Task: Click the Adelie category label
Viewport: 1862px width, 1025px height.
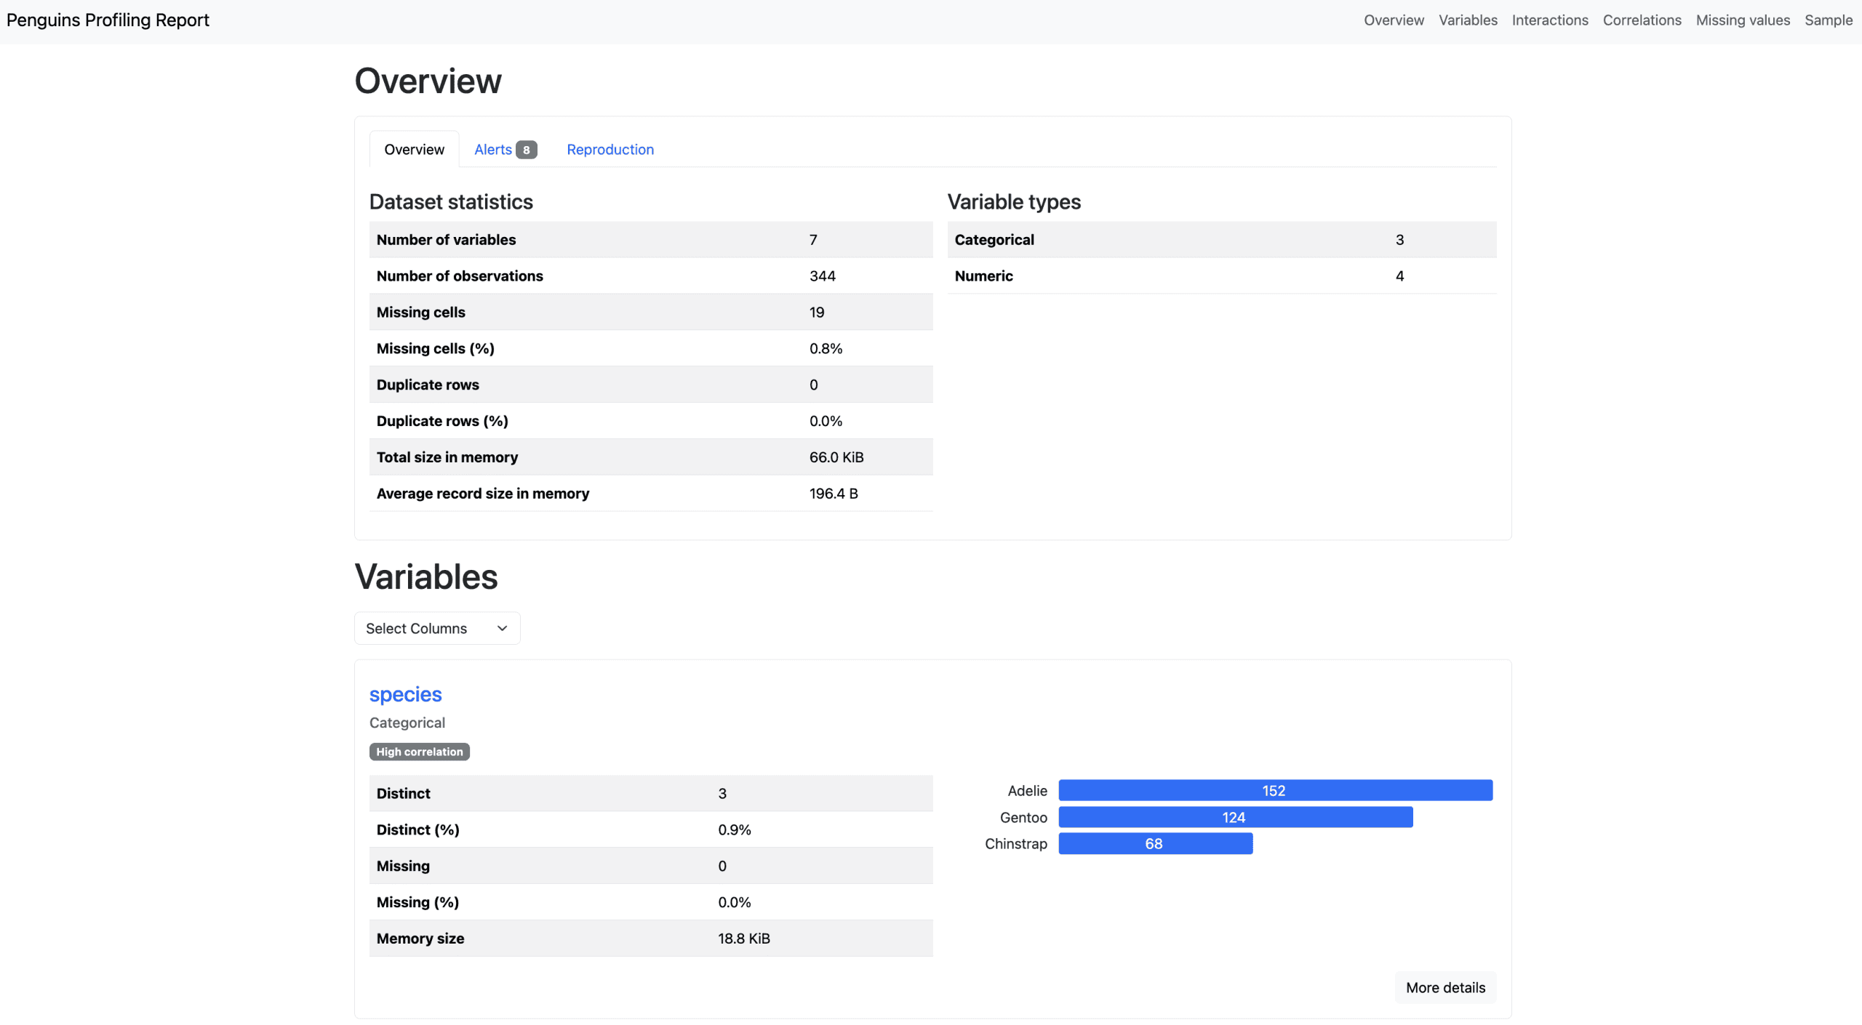Action: pyautogui.click(x=1027, y=790)
